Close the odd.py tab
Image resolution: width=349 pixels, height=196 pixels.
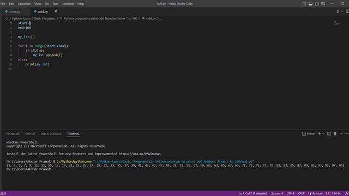point(56,11)
